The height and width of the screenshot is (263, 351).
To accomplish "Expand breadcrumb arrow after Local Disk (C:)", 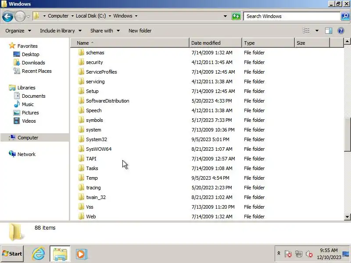I will coord(110,16).
